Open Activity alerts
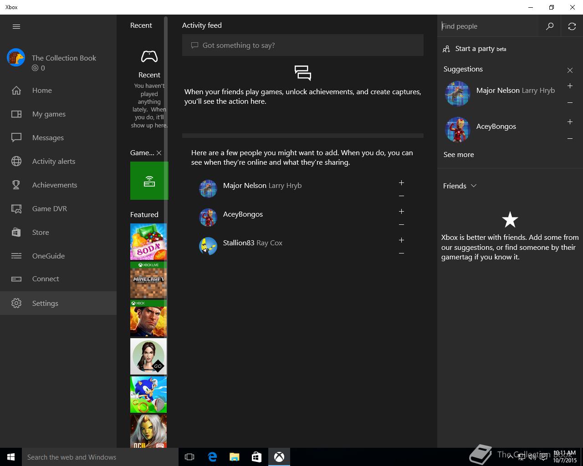The height and width of the screenshot is (466, 583). click(x=58, y=161)
